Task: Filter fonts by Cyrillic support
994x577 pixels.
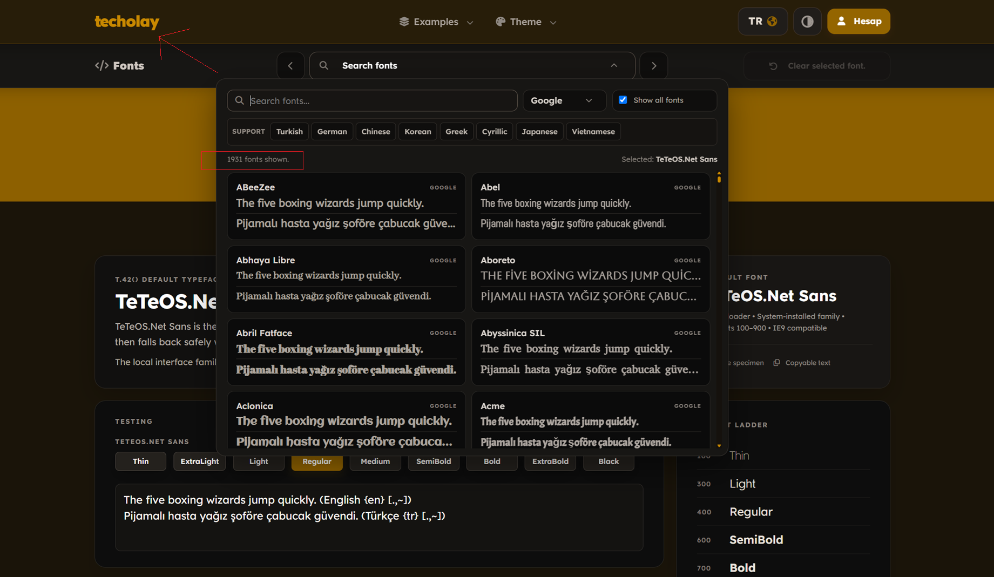Action: [495, 132]
